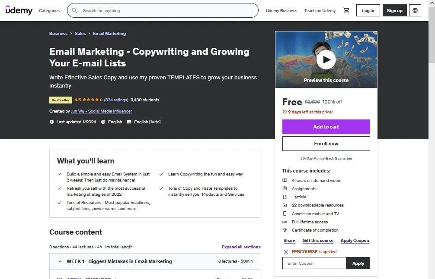Play the course preview video
435x279 pixels.
pyautogui.click(x=326, y=60)
